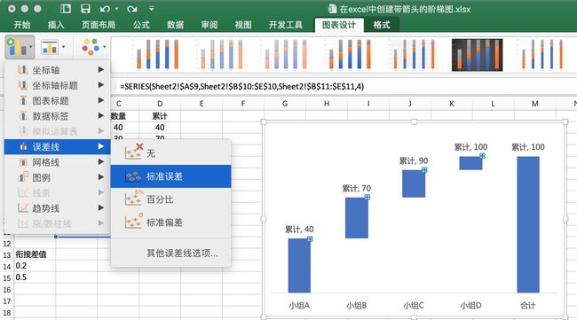Expand the 坐标轴标题 submenu arrow
Viewport: 577px width, 320px height.
tap(101, 85)
